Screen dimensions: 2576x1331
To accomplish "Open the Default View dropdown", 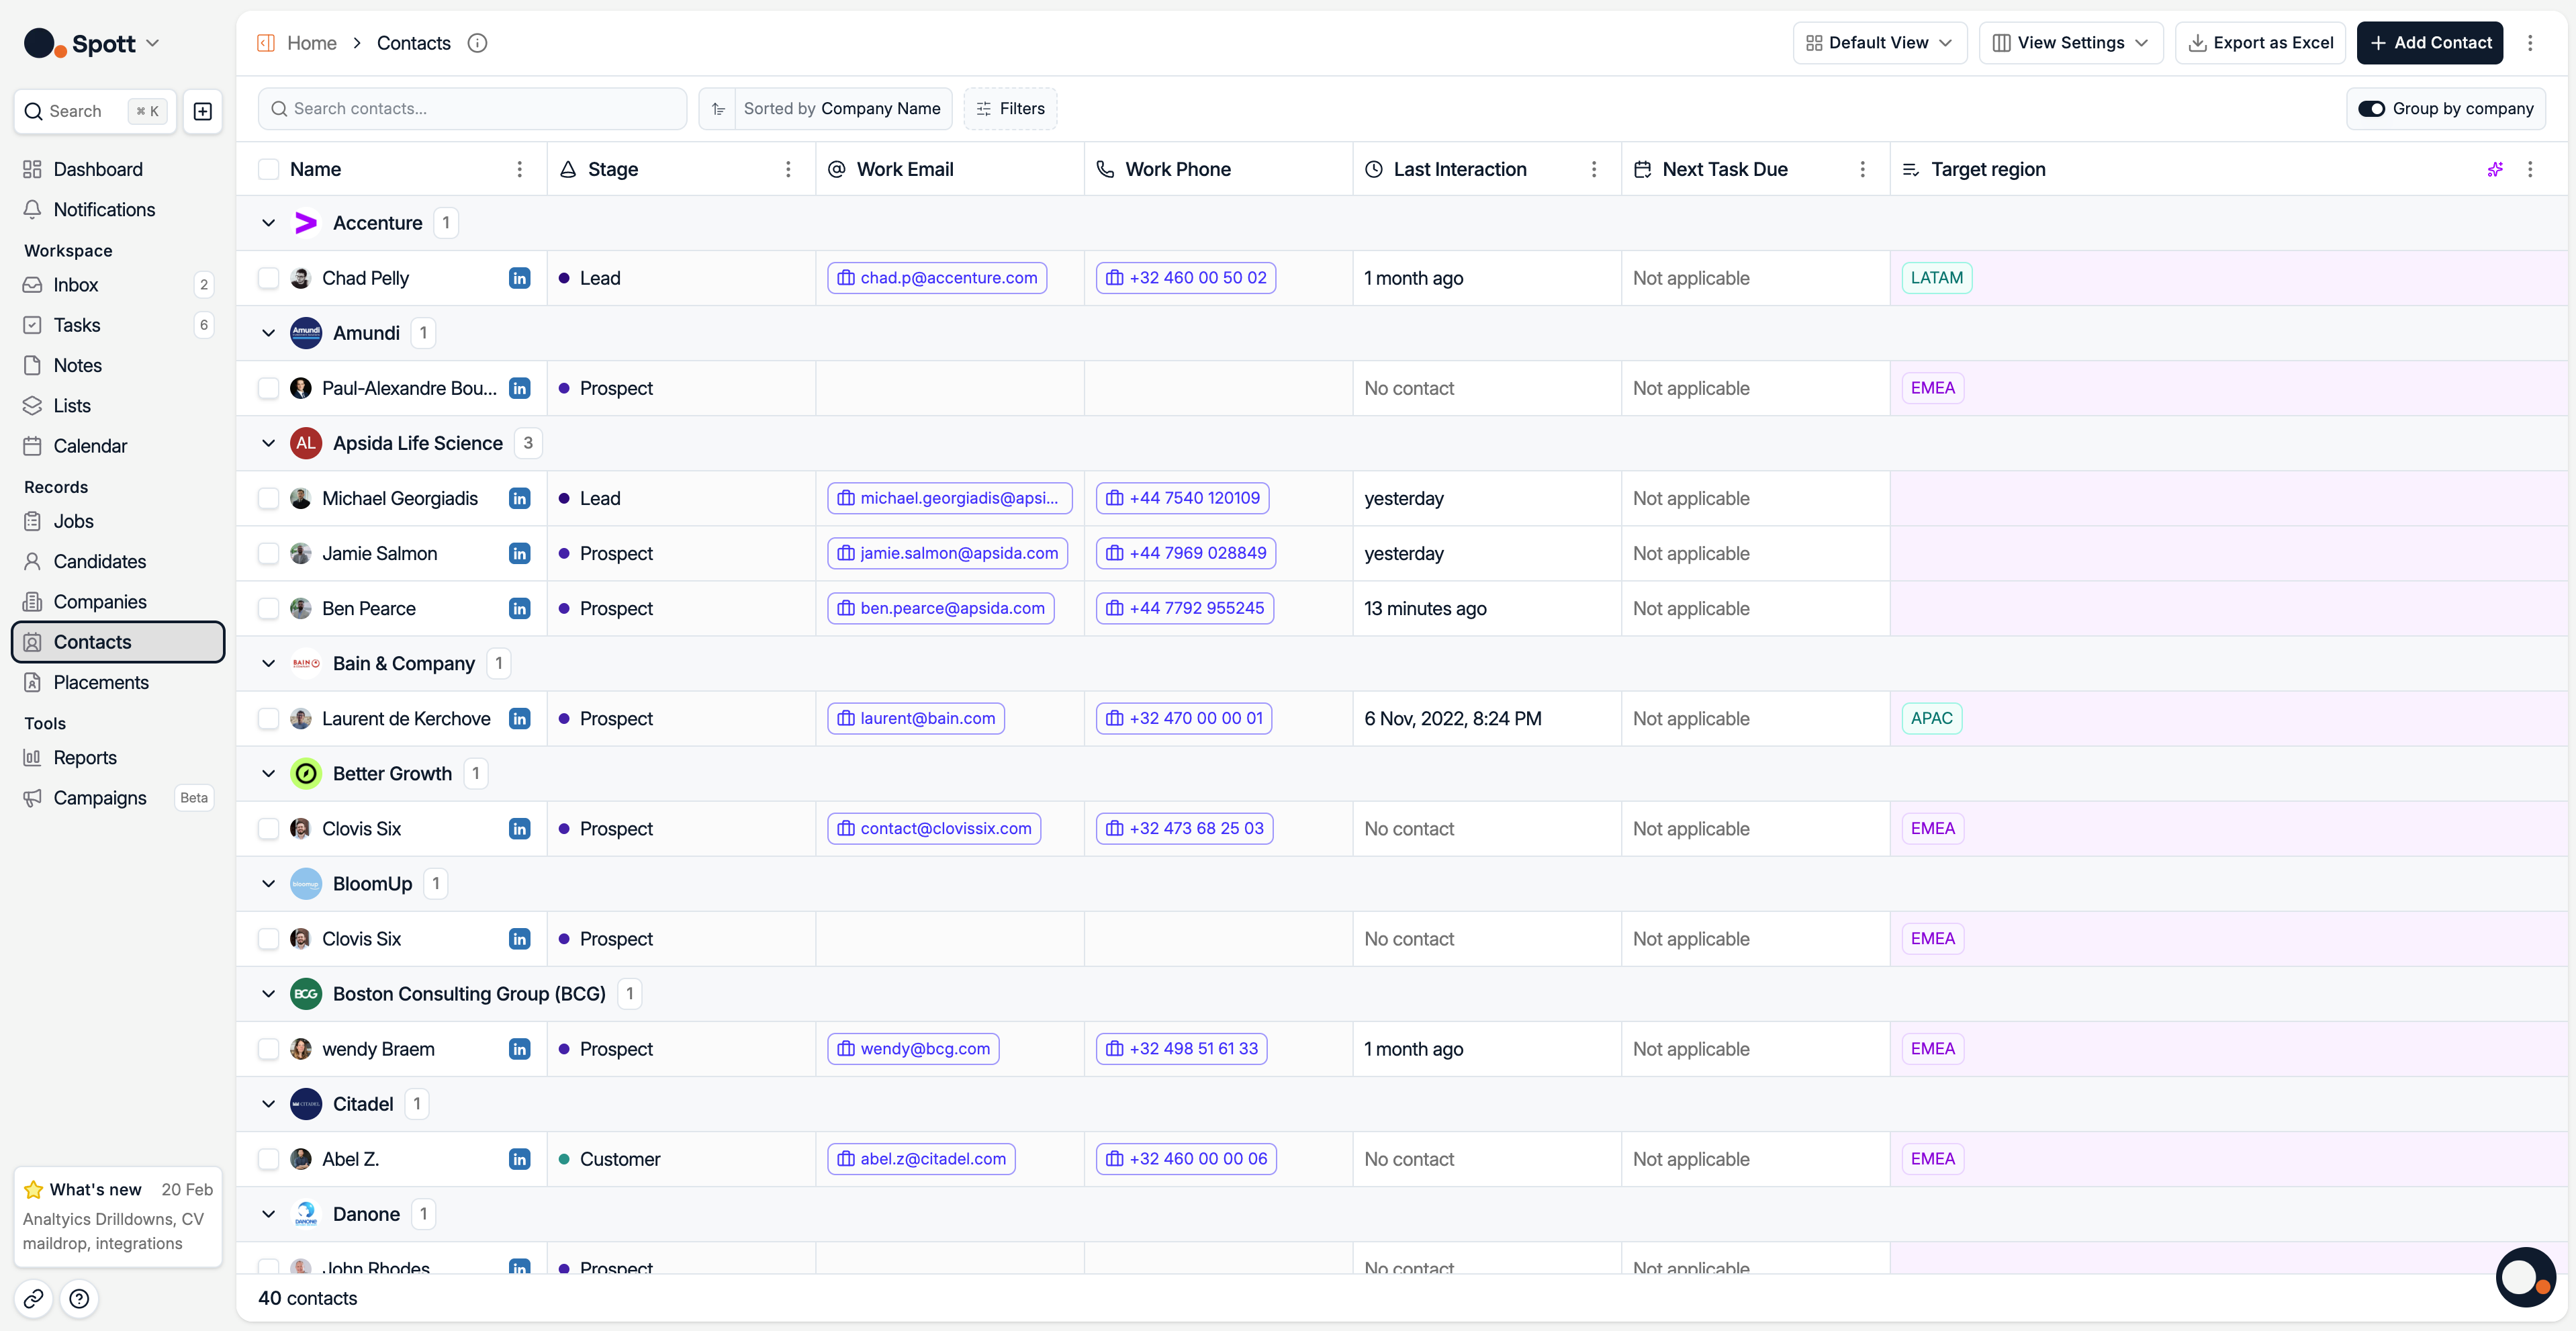I will 1879,43.
